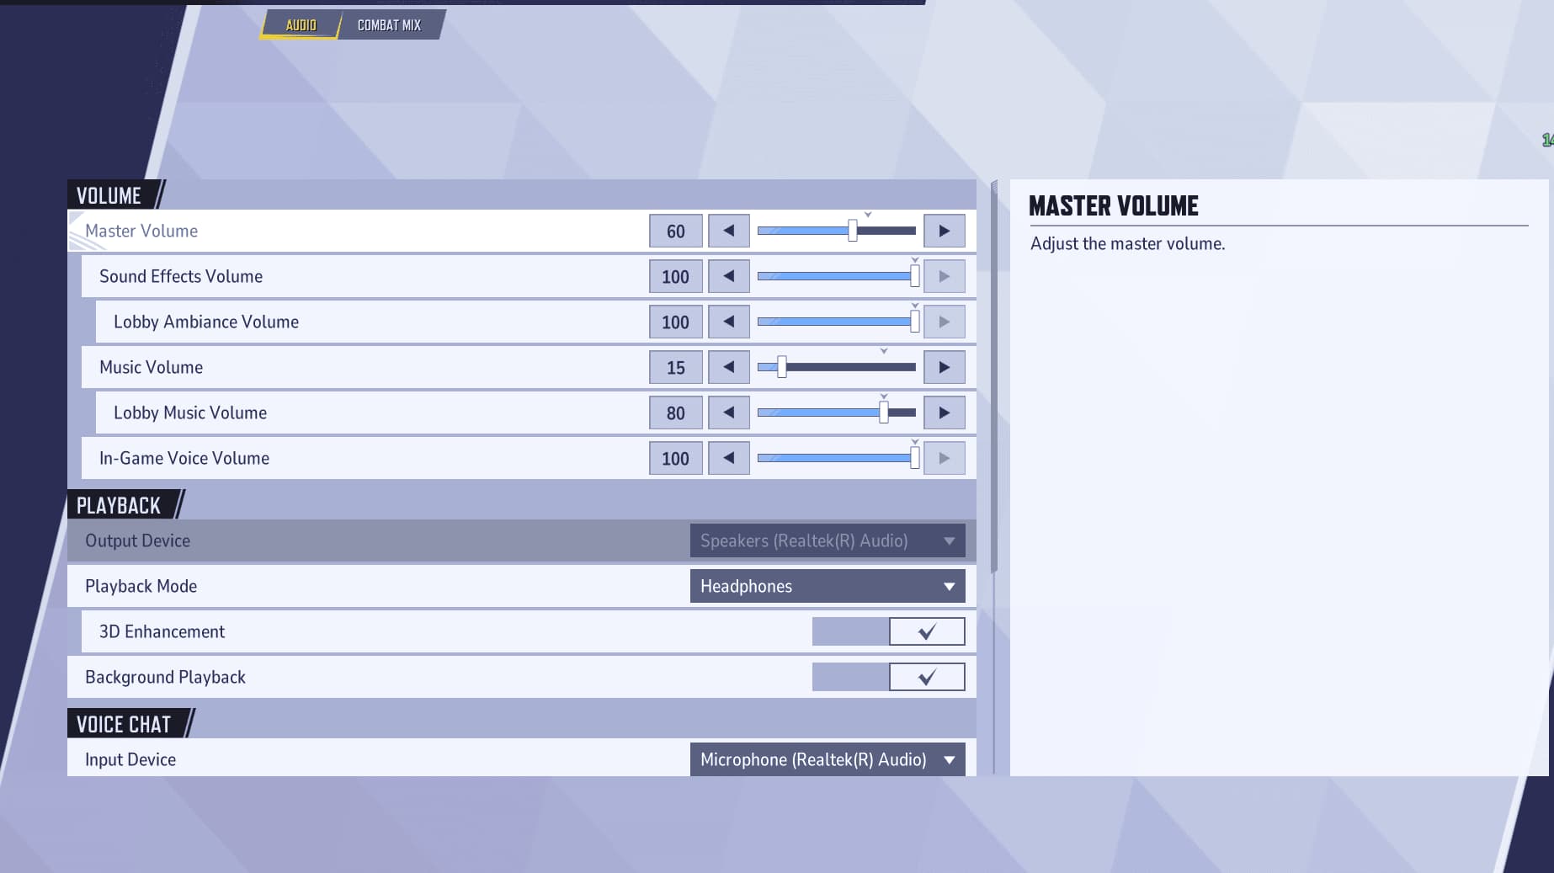1554x873 pixels.
Task: Reduce In-Game Voice Volume with left arrow
Action: (728, 458)
